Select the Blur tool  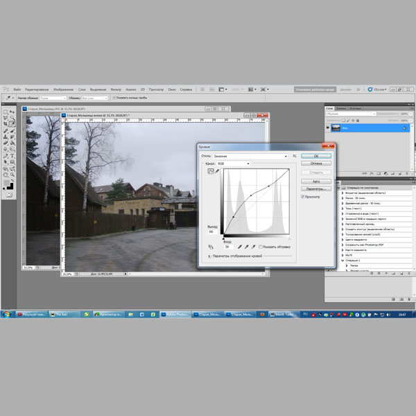pos(6,149)
